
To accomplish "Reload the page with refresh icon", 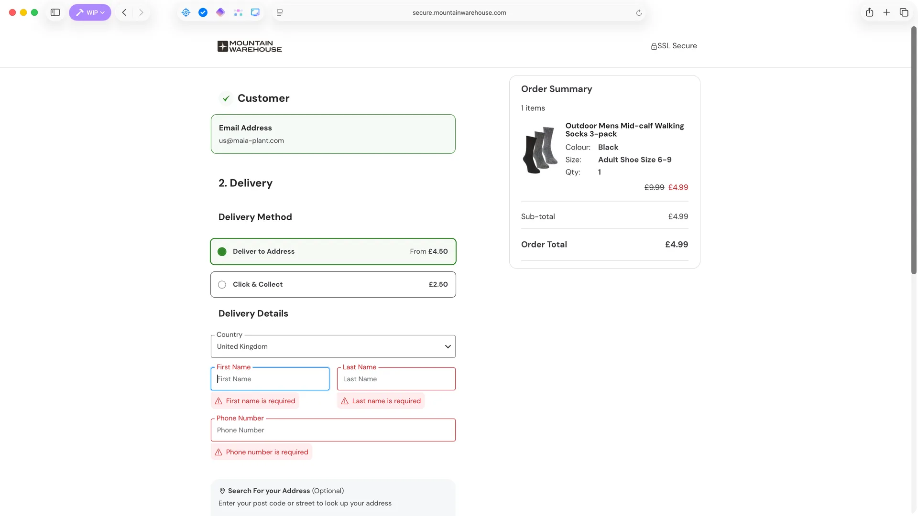I will (639, 13).
